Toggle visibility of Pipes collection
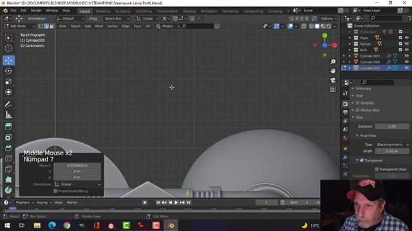 (407, 38)
